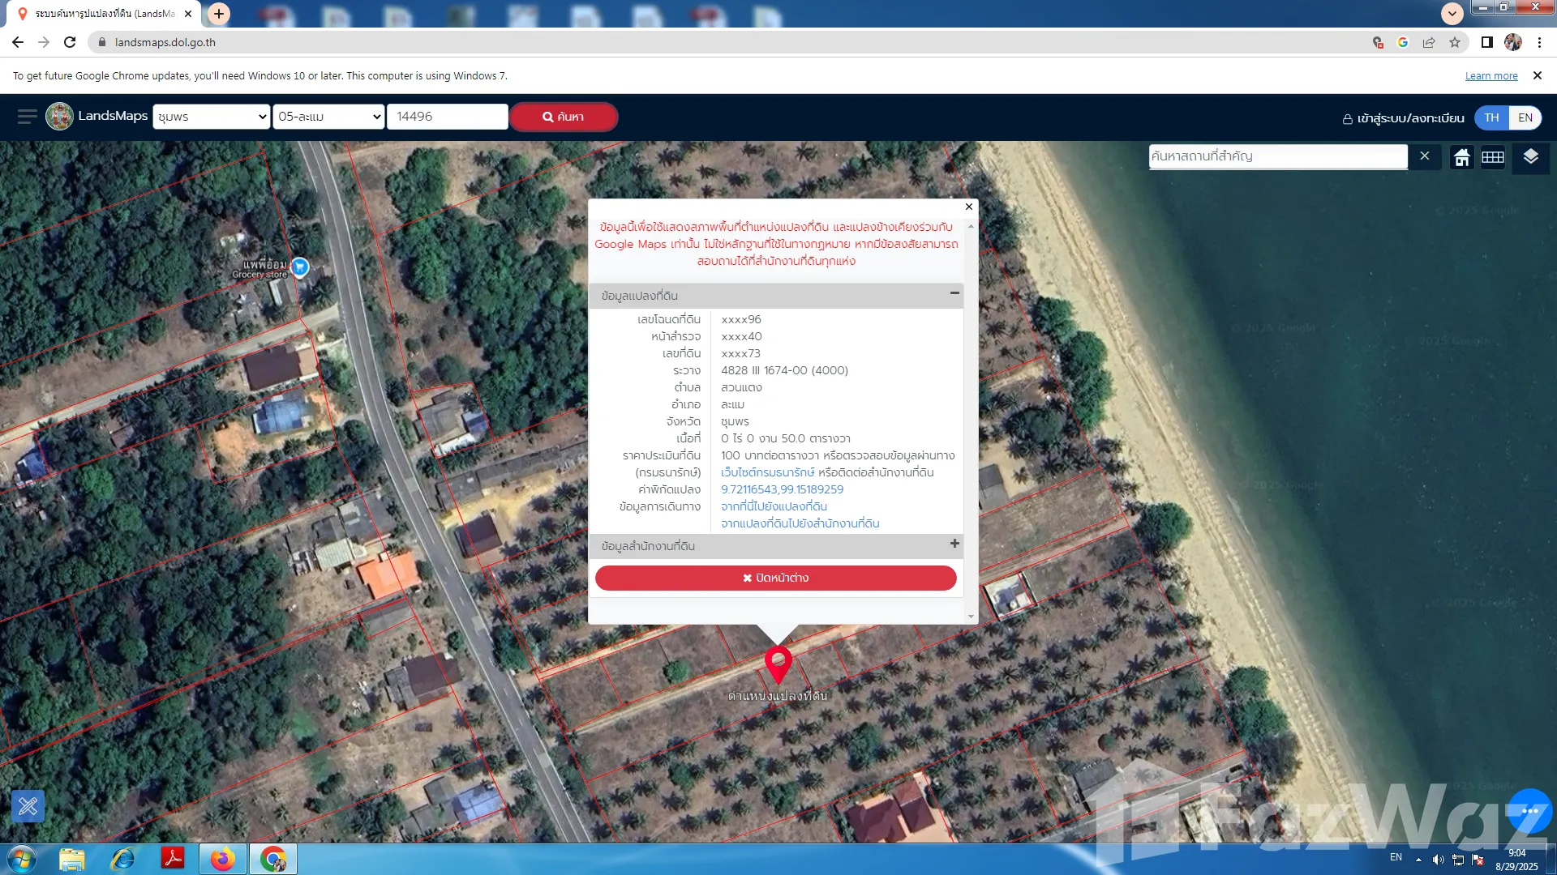Click the red ปิดหน้าต่าง close button
The height and width of the screenshot is (875, 1557).
point(775,578)
